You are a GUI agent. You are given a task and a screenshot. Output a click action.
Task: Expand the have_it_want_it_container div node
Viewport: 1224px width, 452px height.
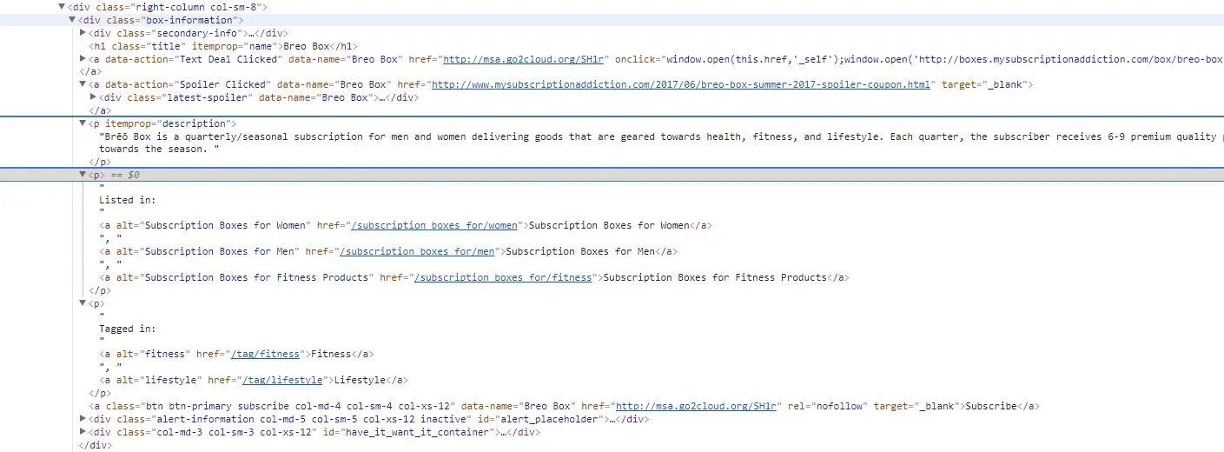[83, 432]
